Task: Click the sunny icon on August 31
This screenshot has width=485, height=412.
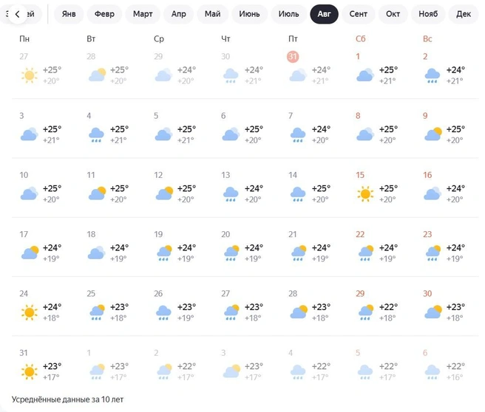Action: (30, 371)
